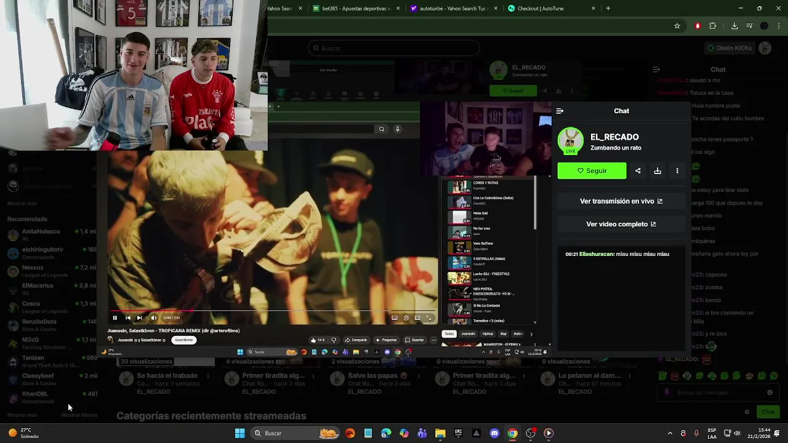
Task: Switch to autotunbe Yahoo Search tab
Action: click(x=453, y=9)
